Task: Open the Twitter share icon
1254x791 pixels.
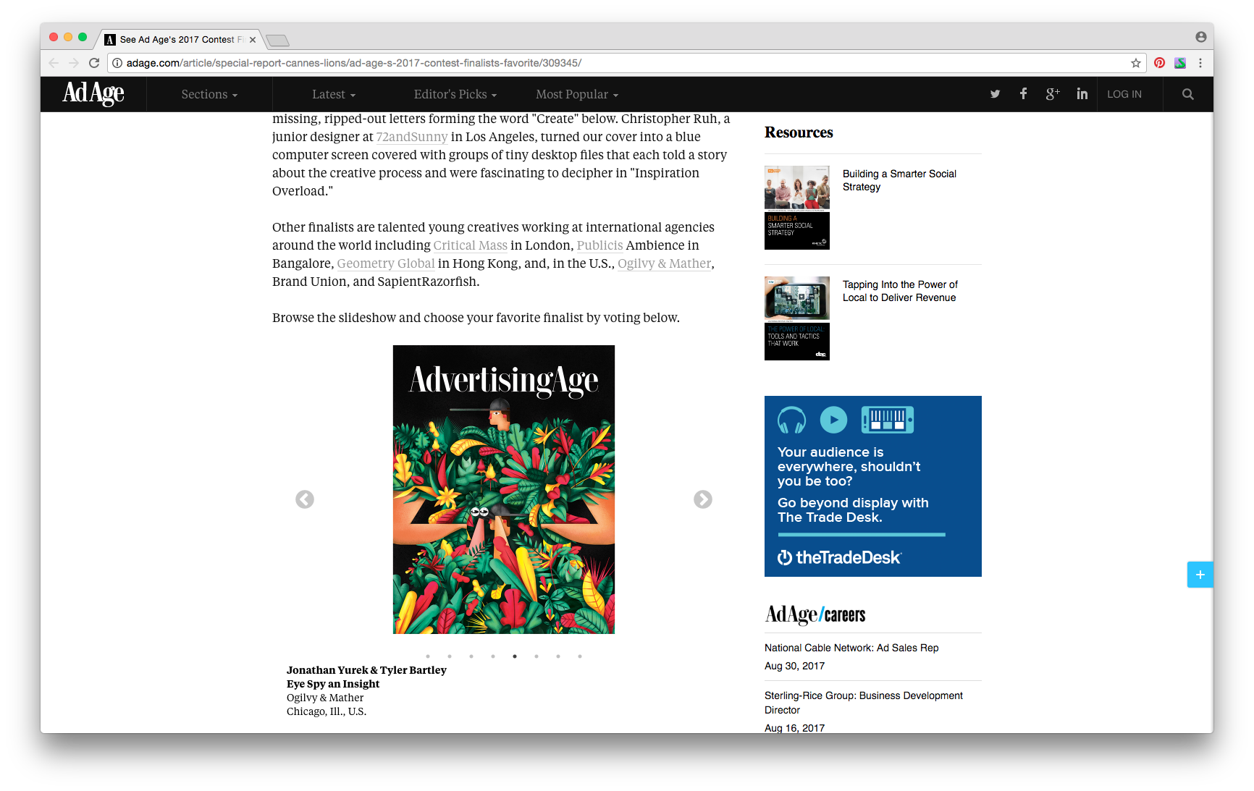Action: 995,94
